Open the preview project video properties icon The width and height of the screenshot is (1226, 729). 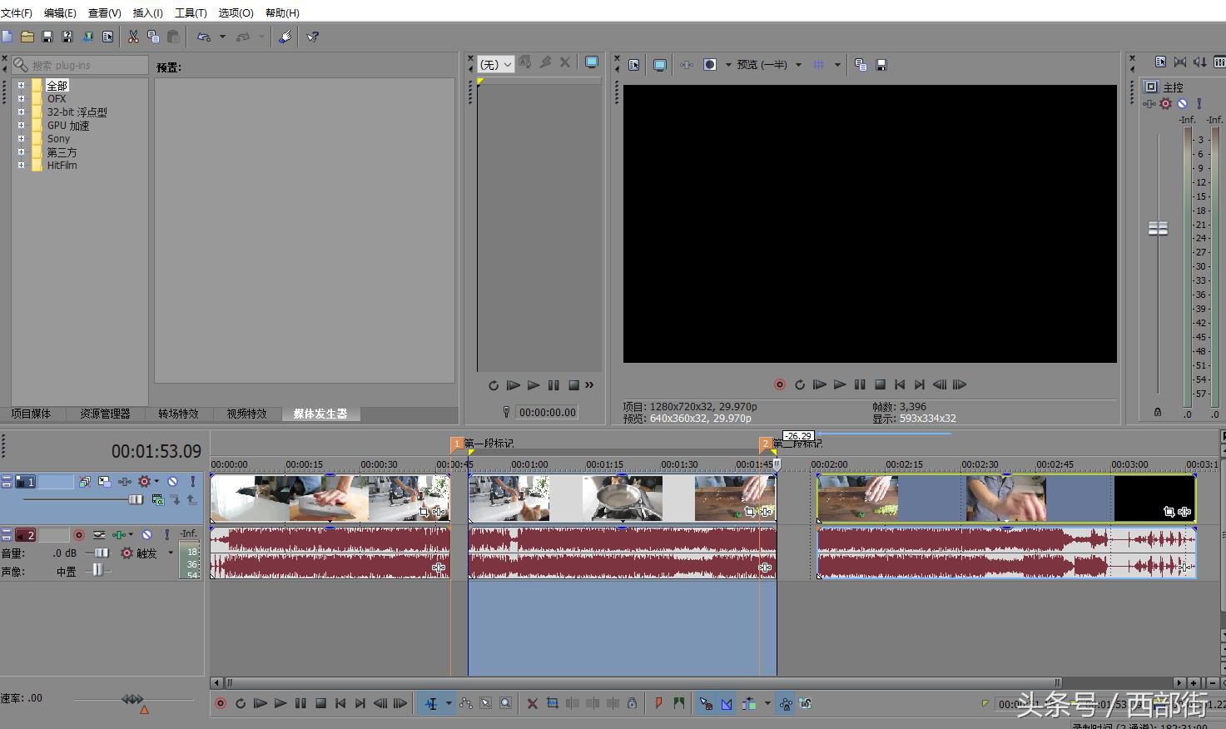point(634,64)
